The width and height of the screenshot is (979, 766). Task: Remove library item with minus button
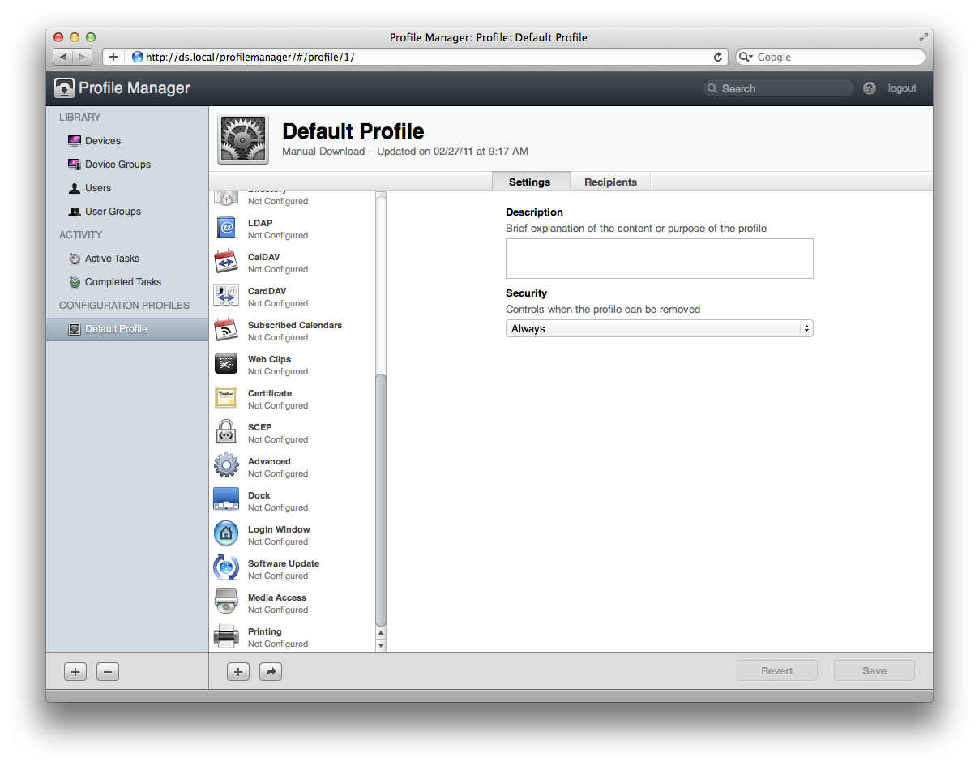tap(108, 671)
